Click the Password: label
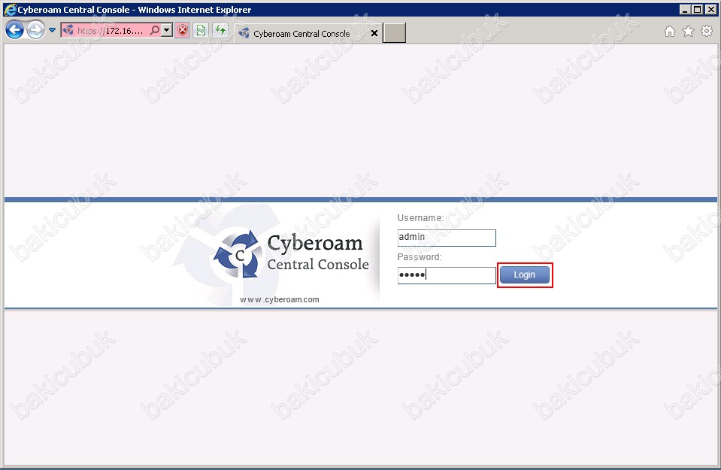Screen dimensions: 721x470 (420, 257)
